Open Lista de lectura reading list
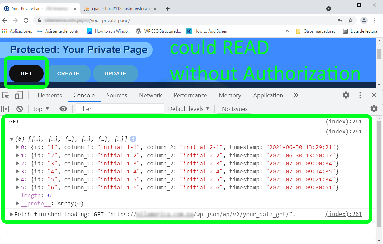This screenshot has width=383, height=244. pyautogui.click(x=360, y=31)
